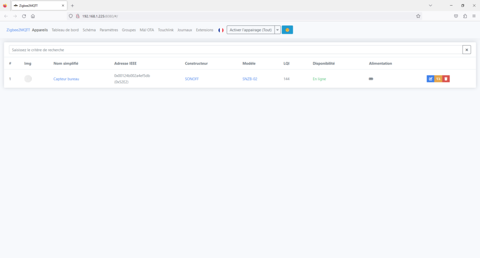Click the battery power source icon
Image resolution: width=480 pixels, height=258 pixels.
click(x=371, y=79)
